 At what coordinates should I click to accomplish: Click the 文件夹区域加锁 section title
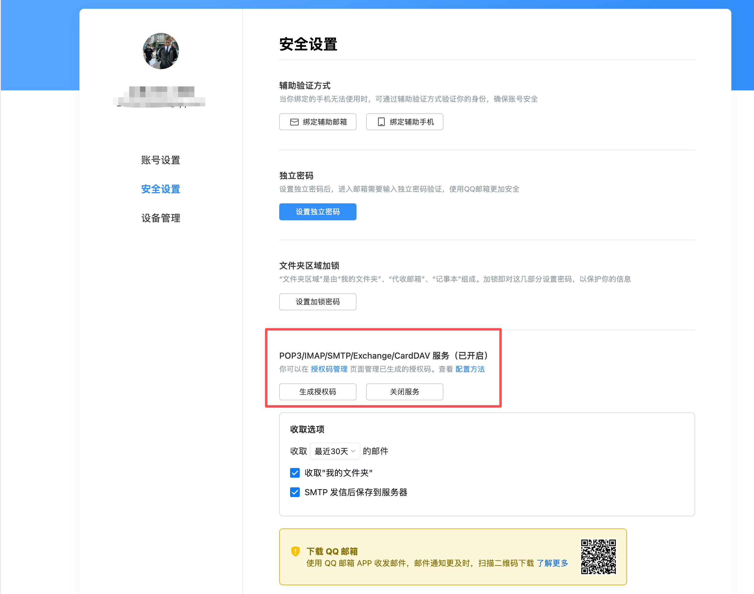click(x=309, y=266)
